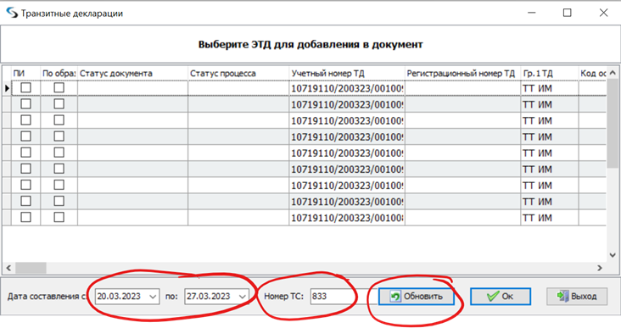Click the partially visible Код ос column header
Screen dimensions: 621x328
[x=592, y=73]
